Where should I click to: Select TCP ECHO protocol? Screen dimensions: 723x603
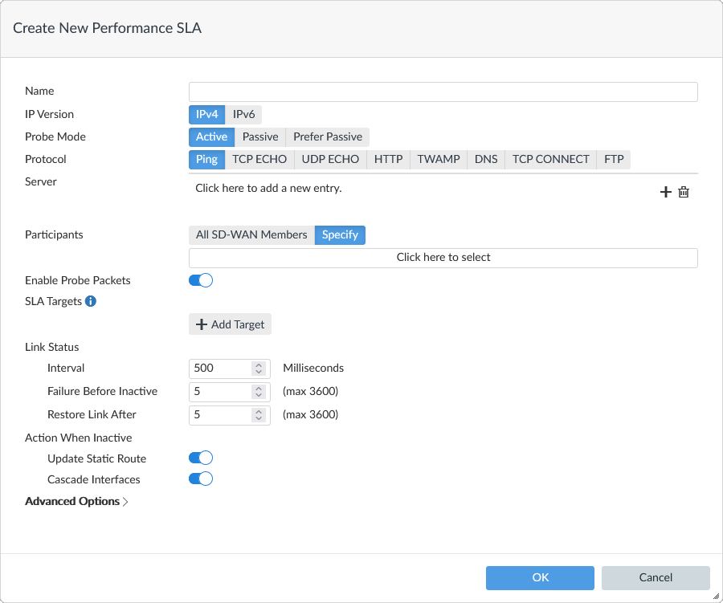259,159
